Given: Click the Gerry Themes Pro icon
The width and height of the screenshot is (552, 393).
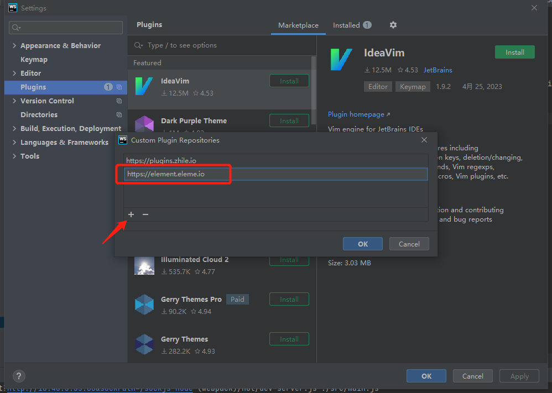Looking at the screenshot, I should [x=144, y=305].
